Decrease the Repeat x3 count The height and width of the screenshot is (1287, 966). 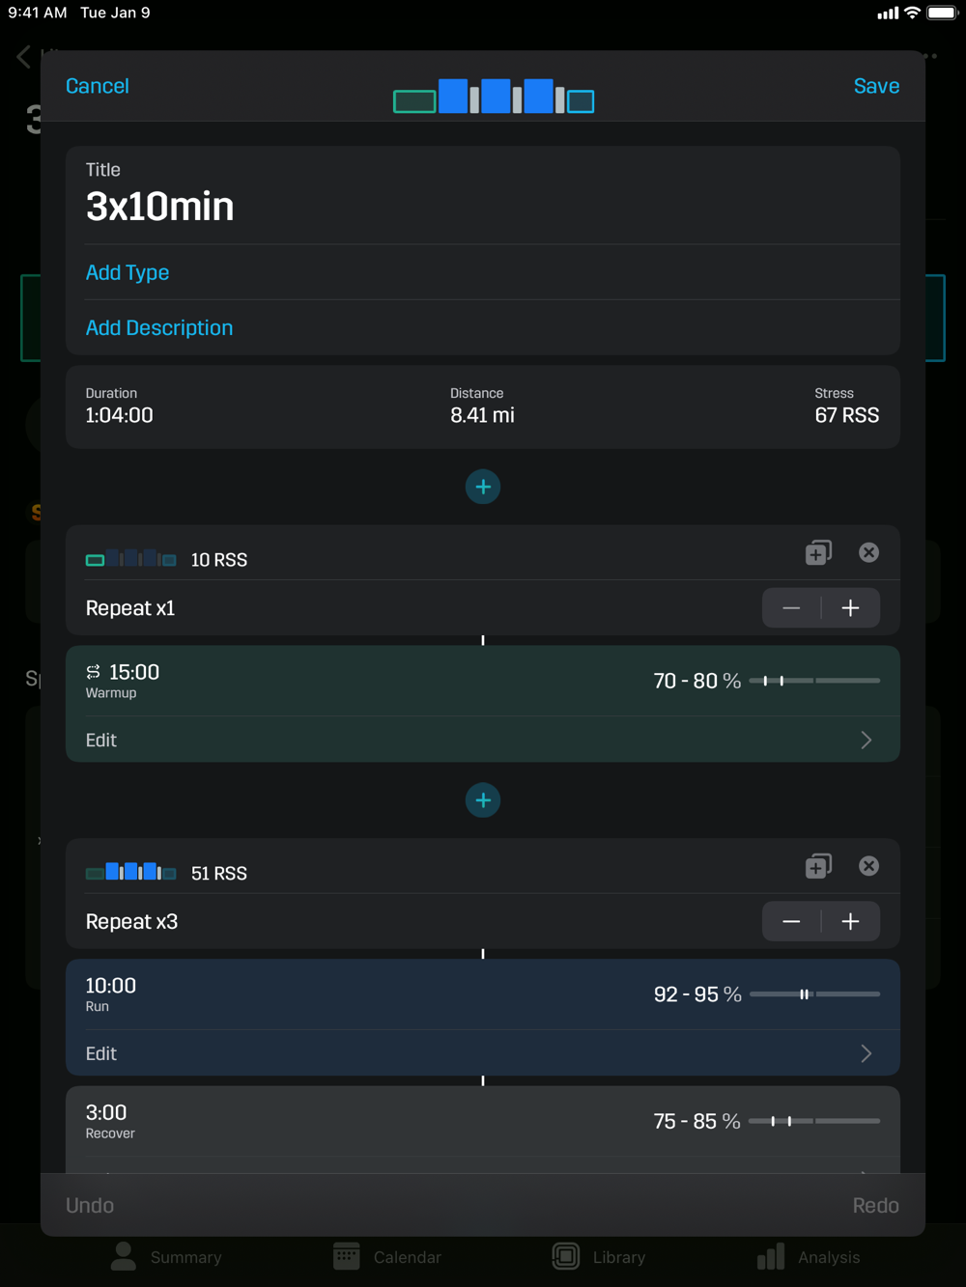(x=791, y=922)
